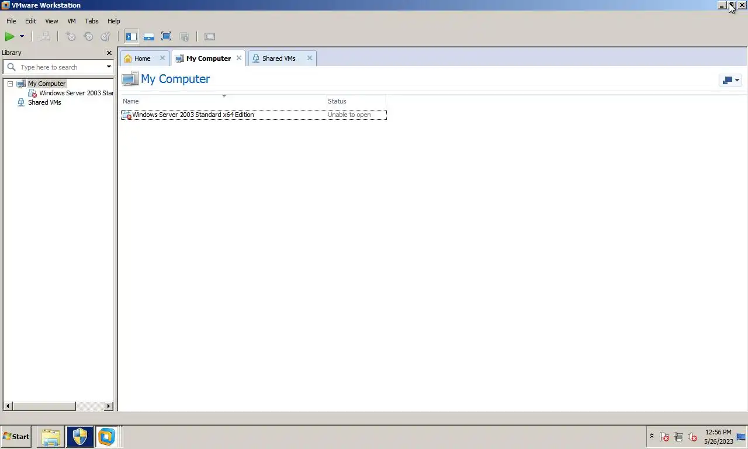Select Shared VMs in the library tree

tap(44, 102)
